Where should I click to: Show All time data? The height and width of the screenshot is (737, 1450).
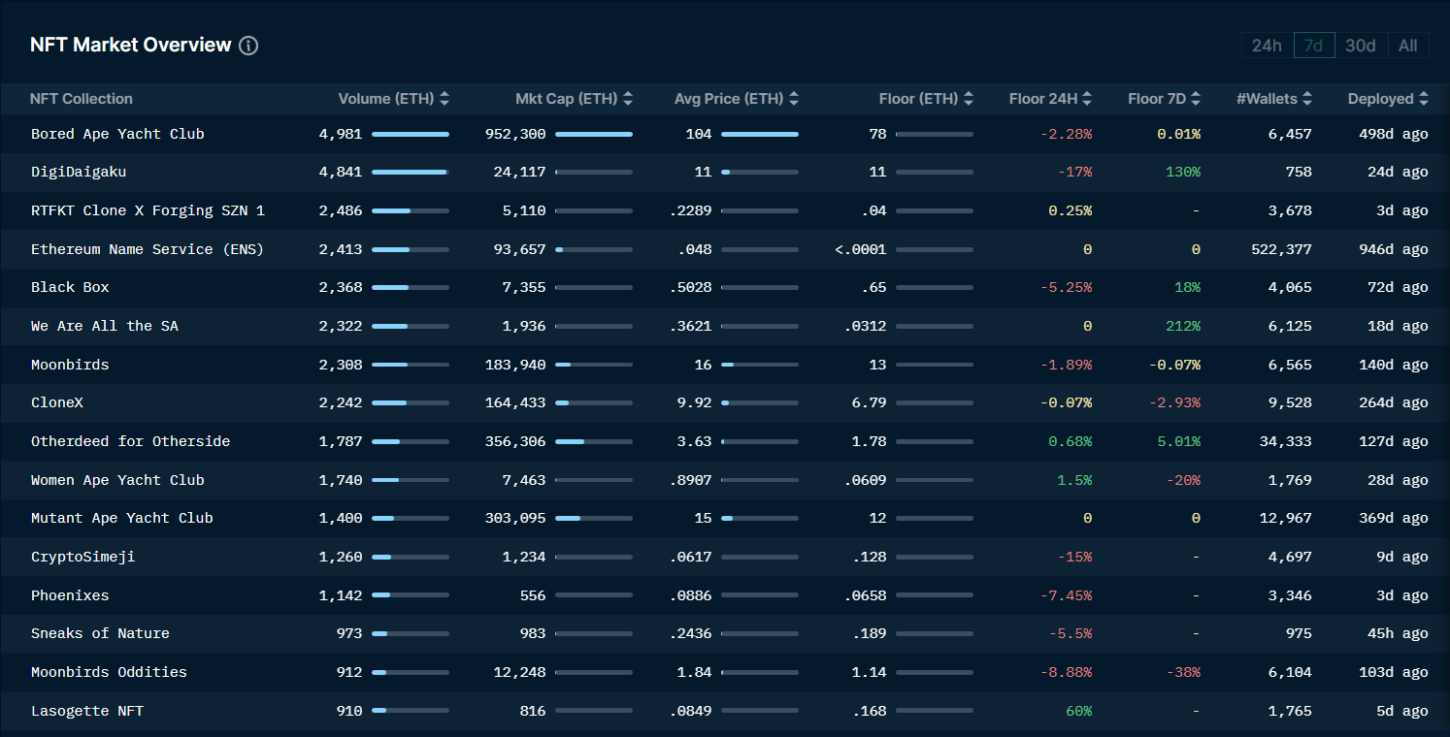click(1407, 46)
